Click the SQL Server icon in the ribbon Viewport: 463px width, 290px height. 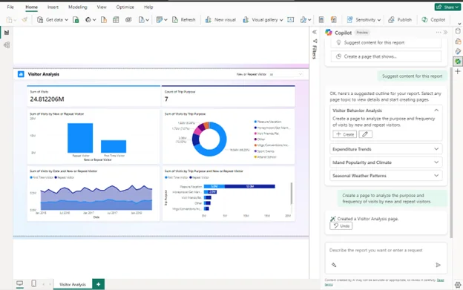104,20
